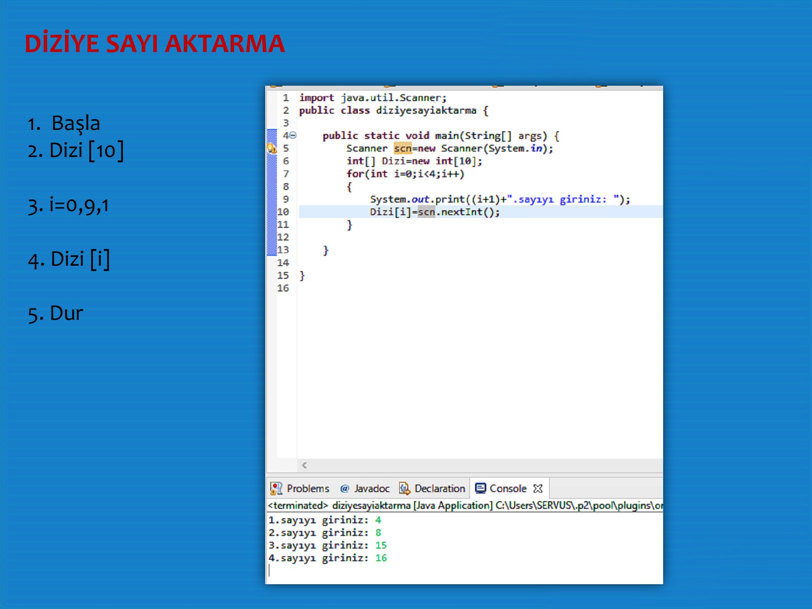Close the Console view with its X
812x609 pixels.
[x=538, y=489]
